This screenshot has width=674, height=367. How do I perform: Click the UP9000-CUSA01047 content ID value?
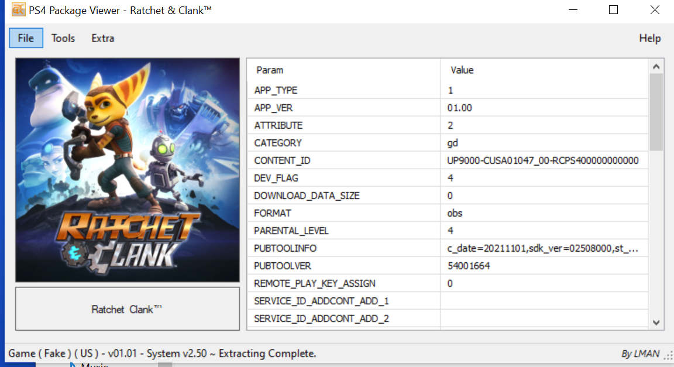544,160
